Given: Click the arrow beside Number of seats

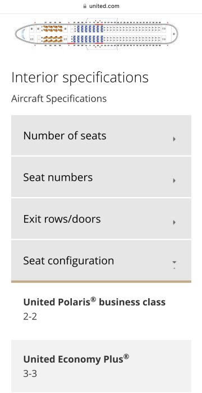Looking at the screenshot, I should point(174,139).
